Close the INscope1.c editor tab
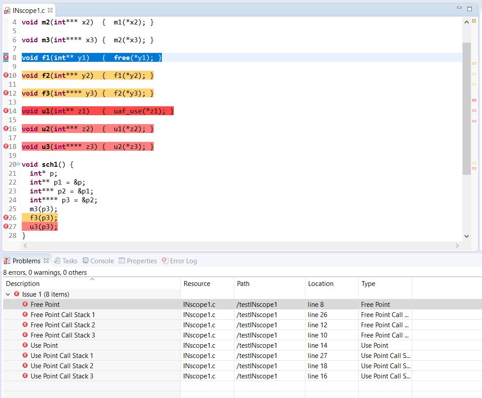 (x=50, y=10)
